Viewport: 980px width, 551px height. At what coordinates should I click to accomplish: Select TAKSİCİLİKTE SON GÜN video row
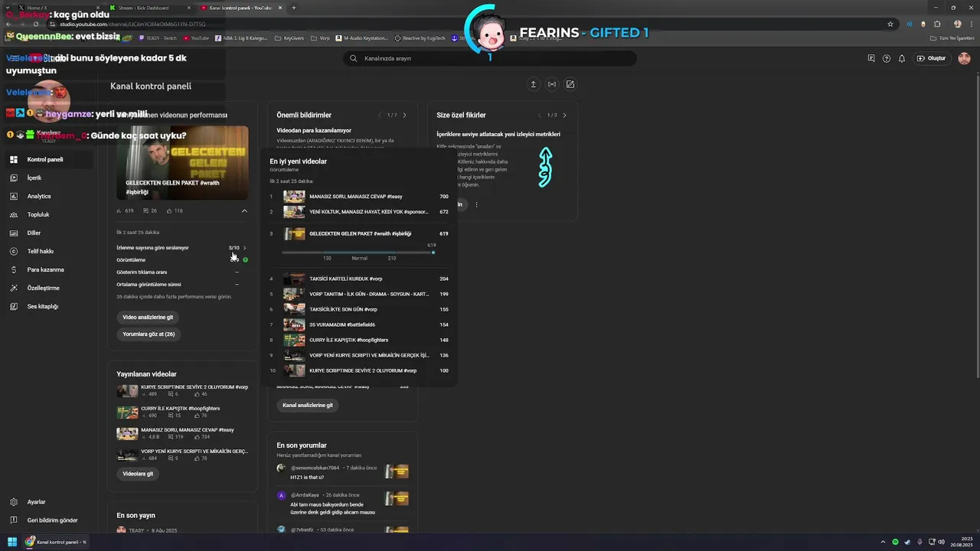pos(359,309)
